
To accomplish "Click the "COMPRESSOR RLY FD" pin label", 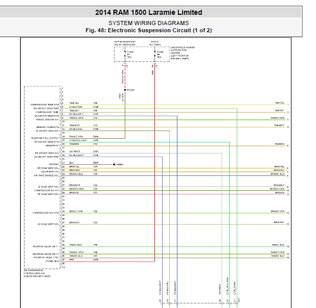I will pos(47,190).
